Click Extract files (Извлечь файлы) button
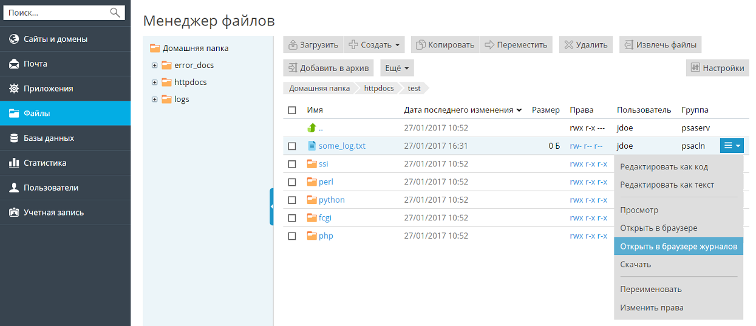Screen dimensions: 756x326 pos(661,44)
